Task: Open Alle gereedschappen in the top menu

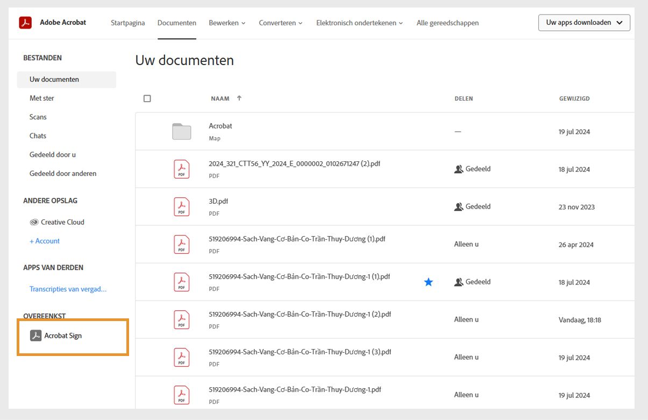Action: pos(447,23)
